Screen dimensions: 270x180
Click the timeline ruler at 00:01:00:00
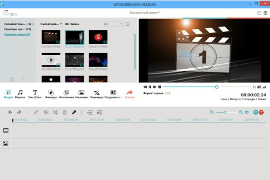(x=71, y=120)
